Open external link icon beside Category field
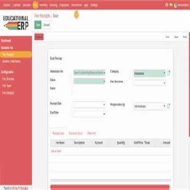 (169, 73)
